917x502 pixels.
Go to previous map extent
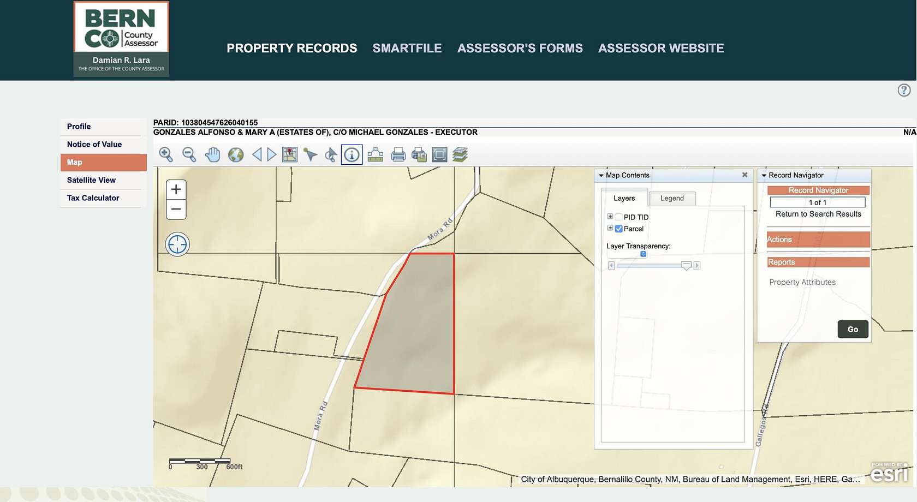coord(258,154)
